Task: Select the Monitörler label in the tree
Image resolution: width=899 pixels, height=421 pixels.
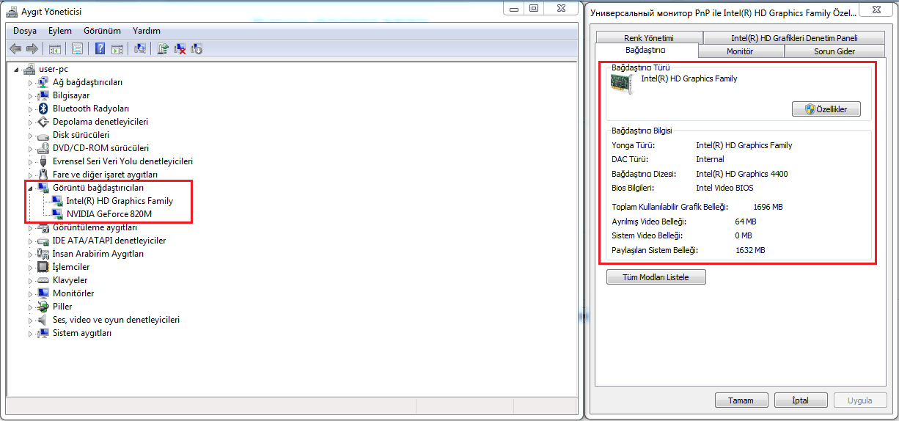Action: [x=73, y=293]
